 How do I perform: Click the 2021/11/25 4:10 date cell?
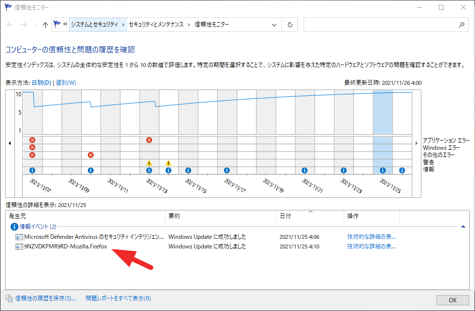(299, 246)
